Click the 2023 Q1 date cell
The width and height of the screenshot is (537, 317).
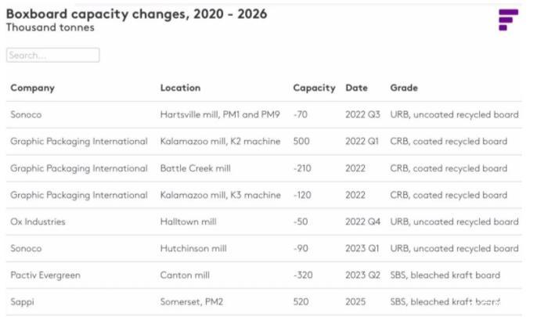362,248
